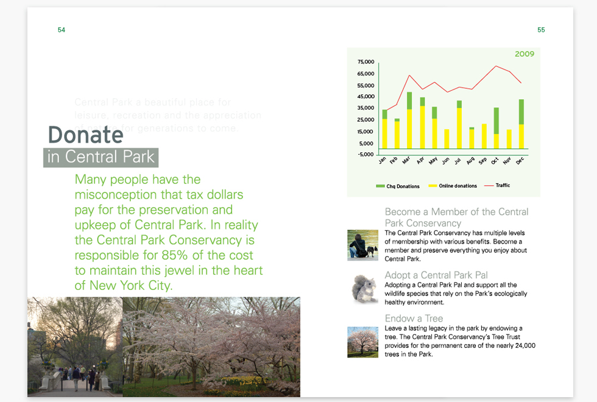The image size is (597, 402).
Task: Click the large Donate title
Action: [85, 135]
